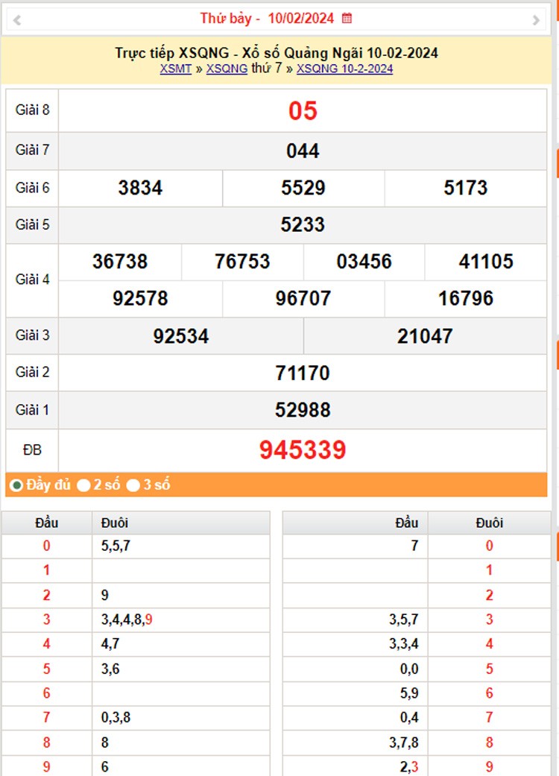559x776 pixels.
Task: Click the special prize number 945339
Action: click(x=303, y=450)
